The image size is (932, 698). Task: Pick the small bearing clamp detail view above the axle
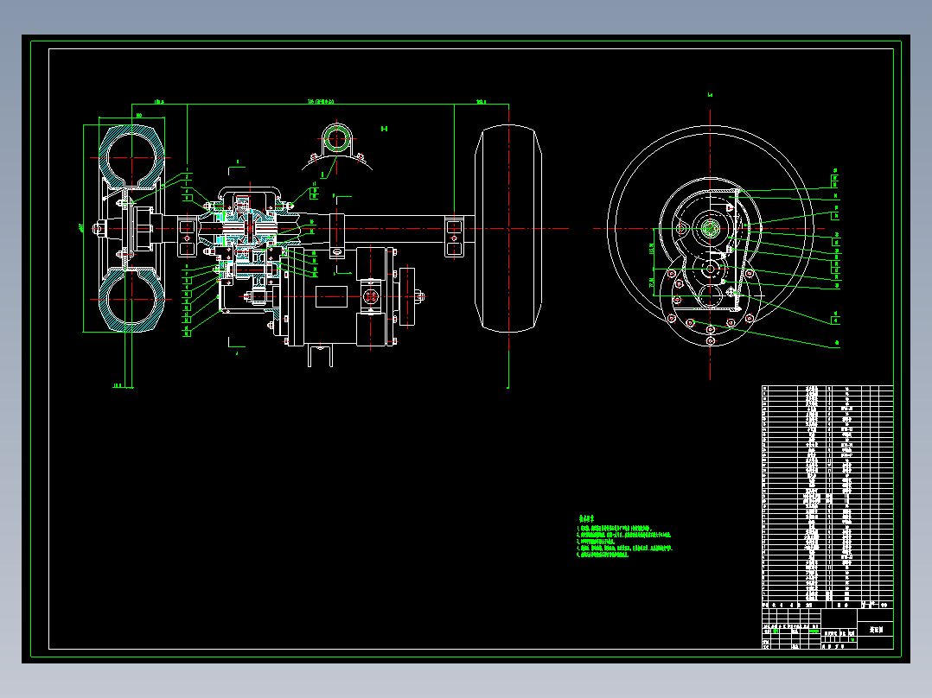click(x=336, y=146)
